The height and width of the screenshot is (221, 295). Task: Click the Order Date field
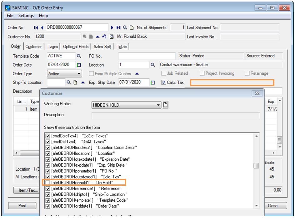(x=61, y=65)
